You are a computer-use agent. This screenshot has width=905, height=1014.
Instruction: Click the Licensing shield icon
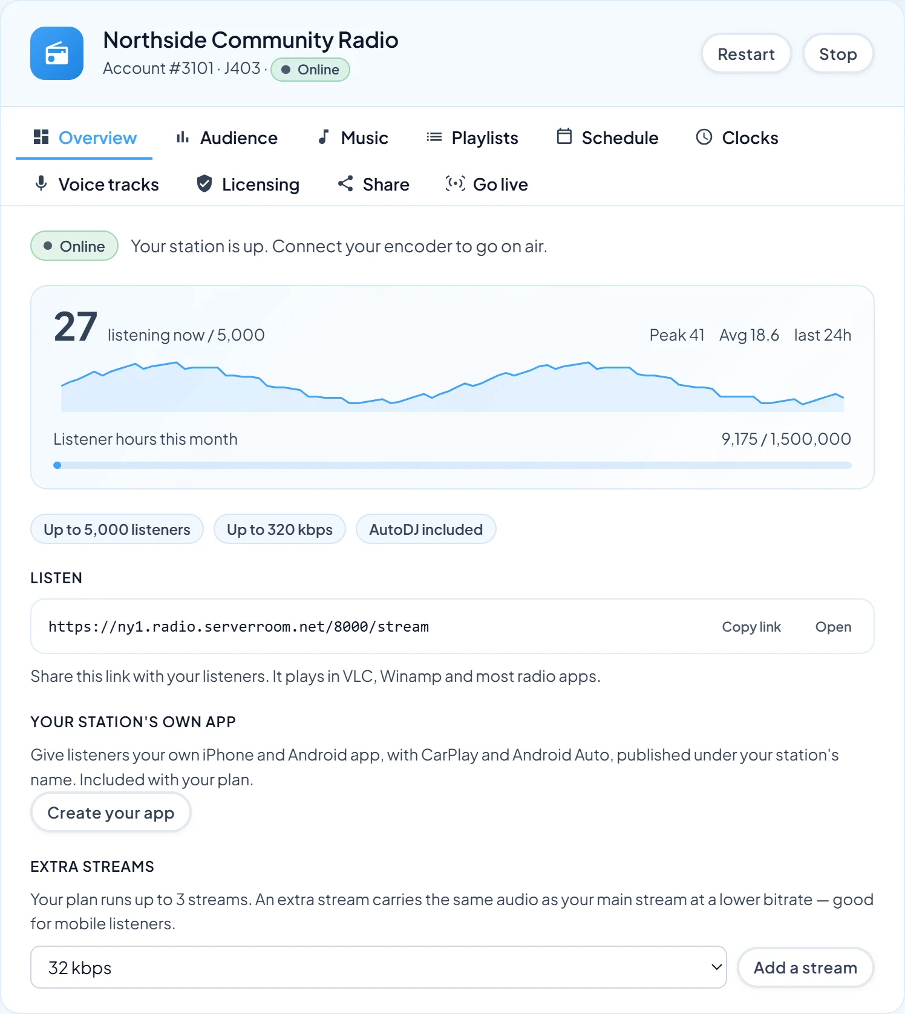pyautogui.click(x=204, y=184)
